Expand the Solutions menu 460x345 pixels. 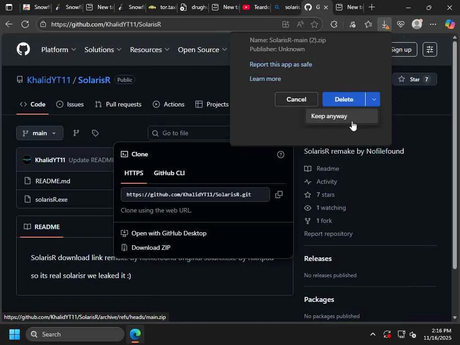tap(103, 49)
